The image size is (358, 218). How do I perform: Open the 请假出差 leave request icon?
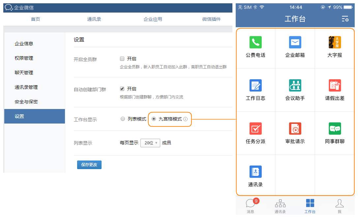click(x=334, y=85)
